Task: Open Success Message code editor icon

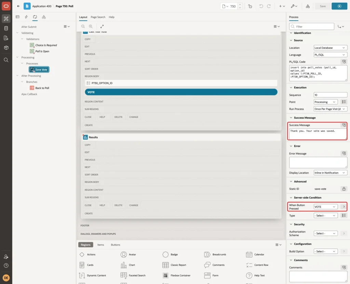Action: (x=344, y=125)
